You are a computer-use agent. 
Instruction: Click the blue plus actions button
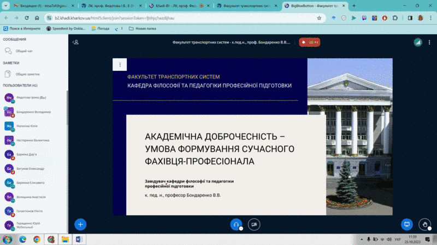pos(80,224)
